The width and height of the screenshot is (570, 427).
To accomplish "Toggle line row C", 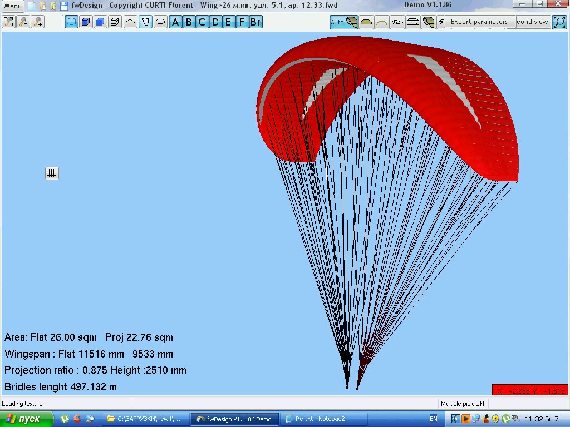I will (202, 22).
